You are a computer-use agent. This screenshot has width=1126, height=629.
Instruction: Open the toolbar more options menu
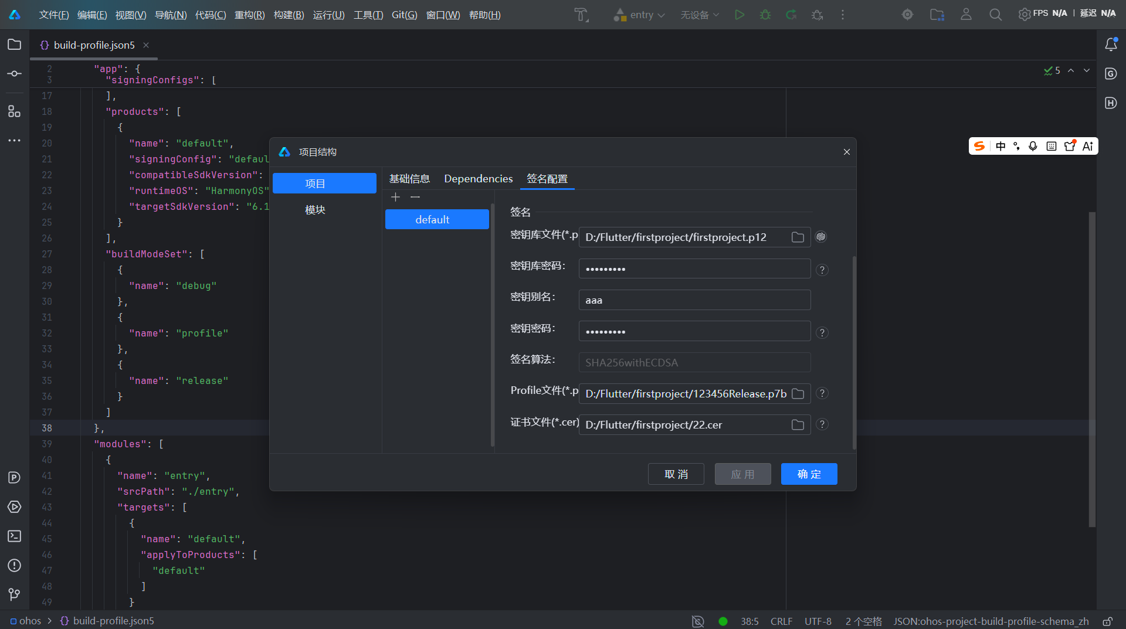[x=843, y=15]
